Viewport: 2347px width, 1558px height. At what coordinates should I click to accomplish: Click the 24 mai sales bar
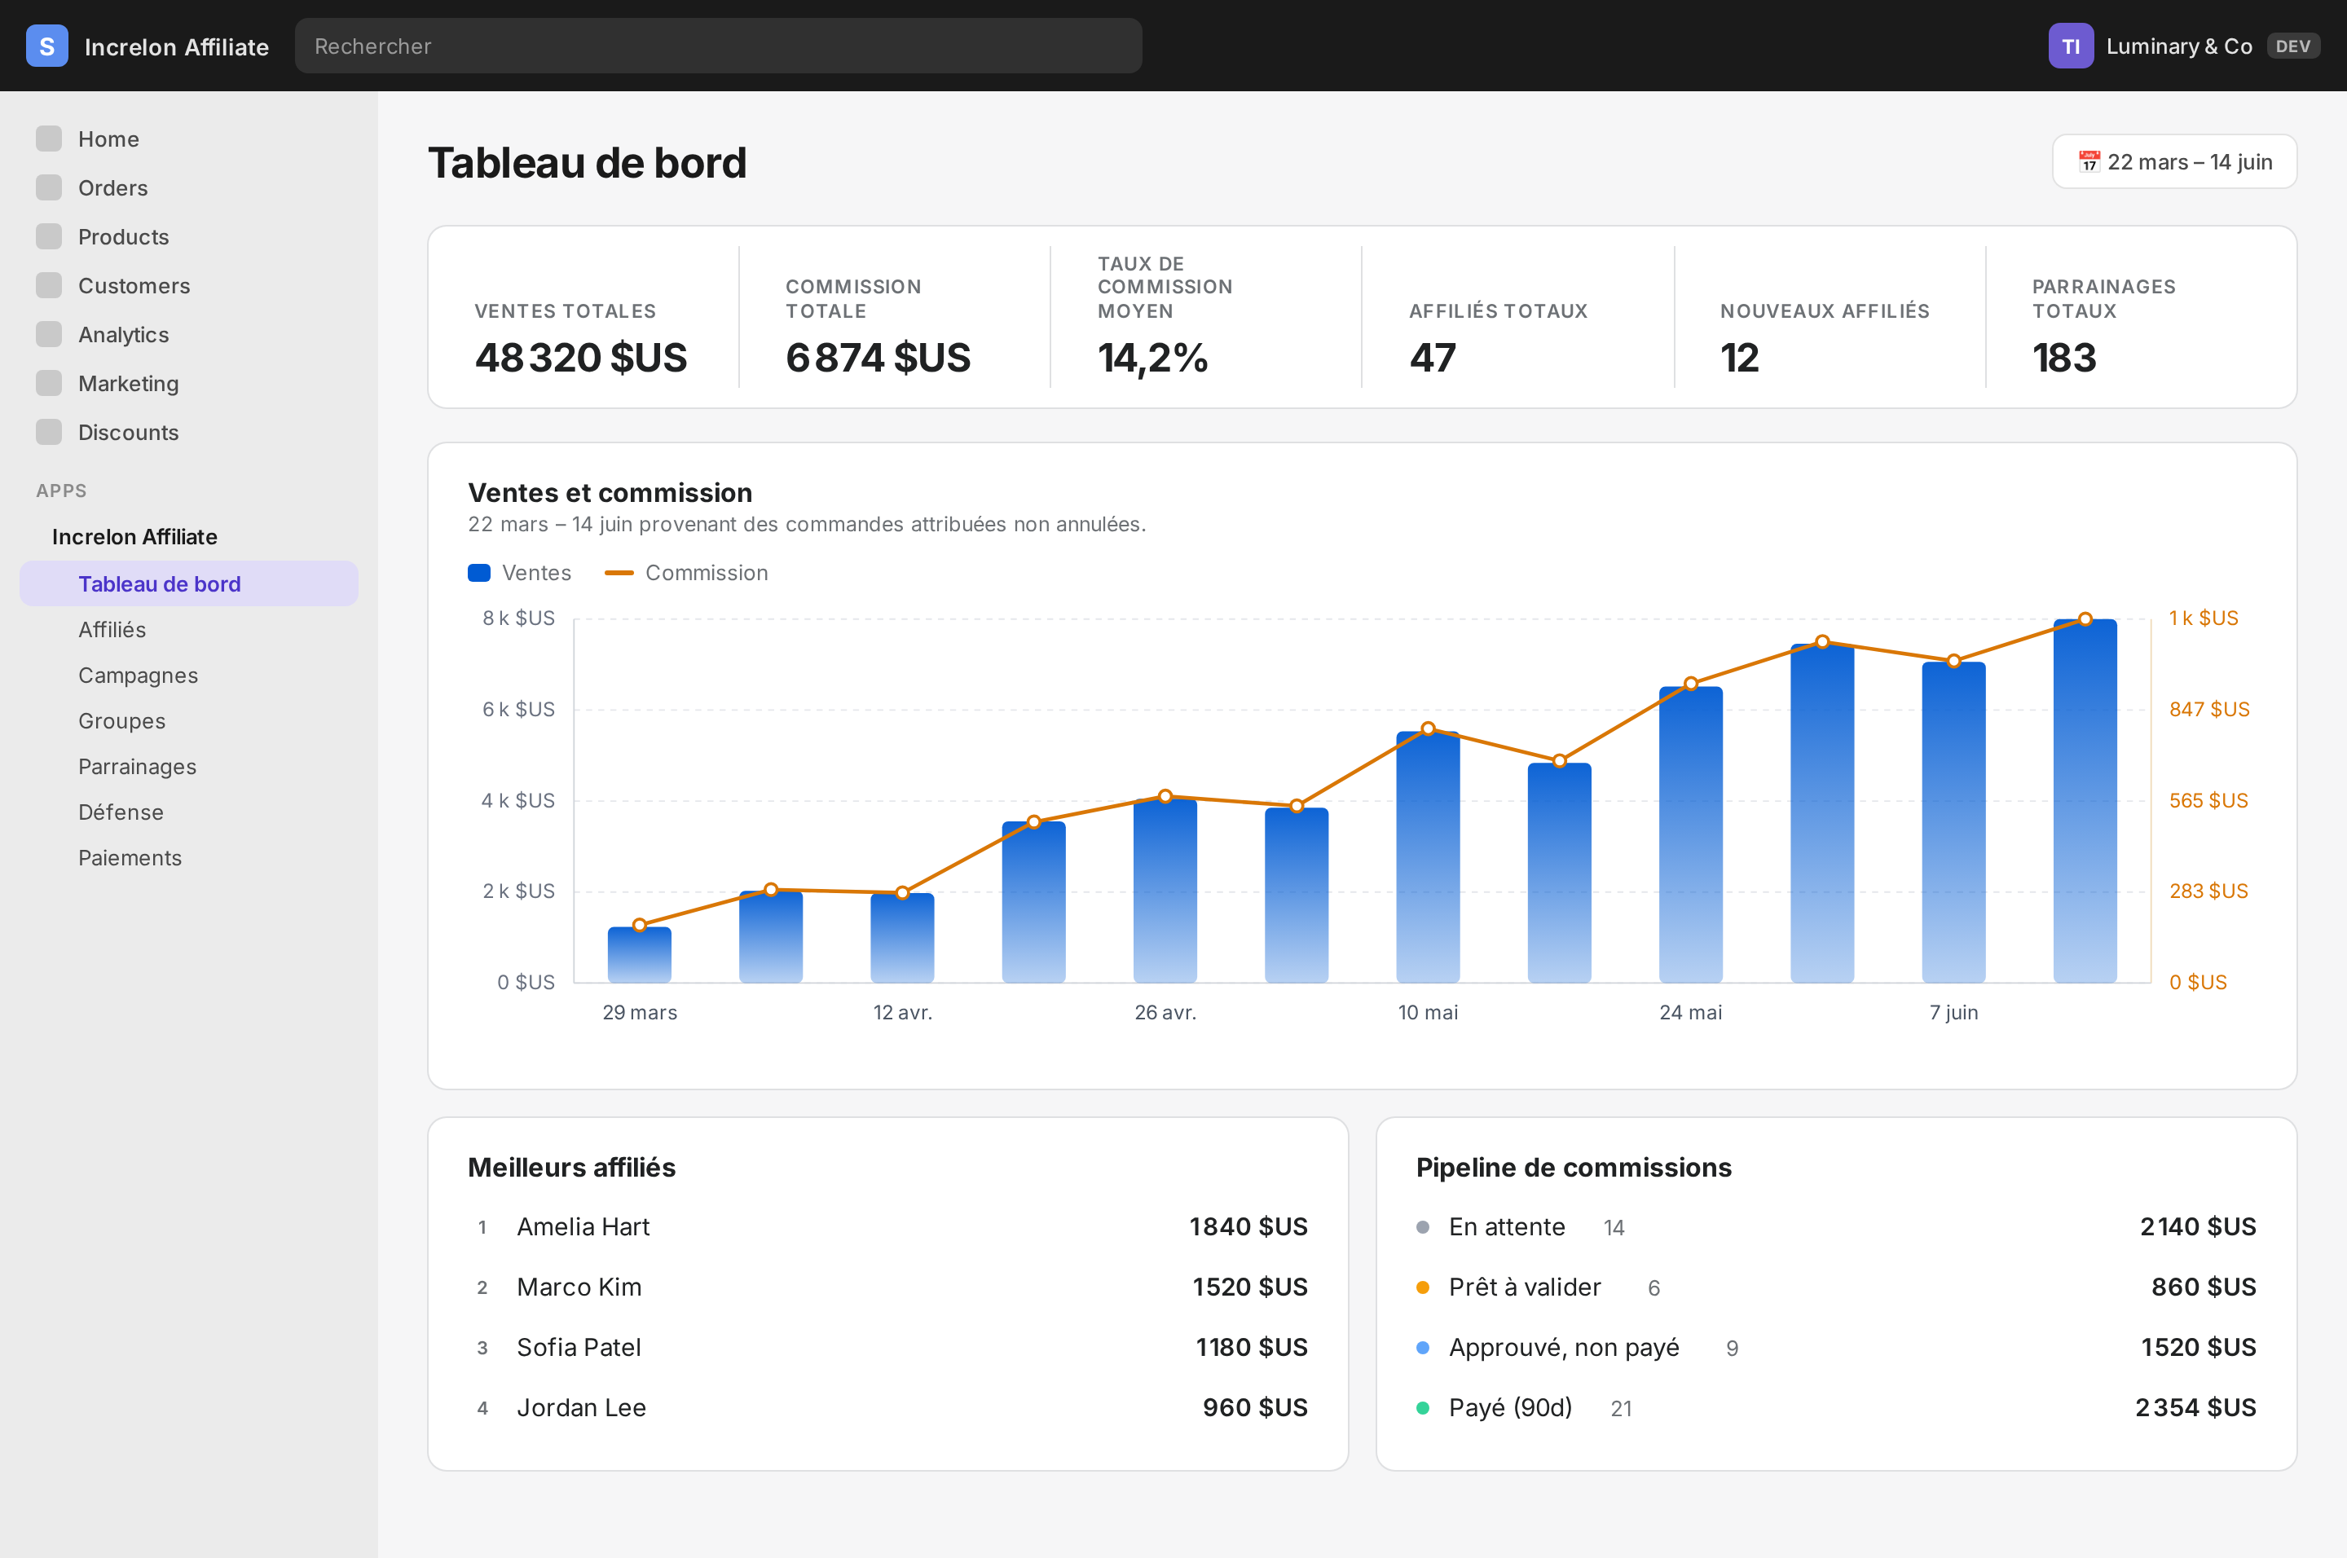(x=1691, y=834)
